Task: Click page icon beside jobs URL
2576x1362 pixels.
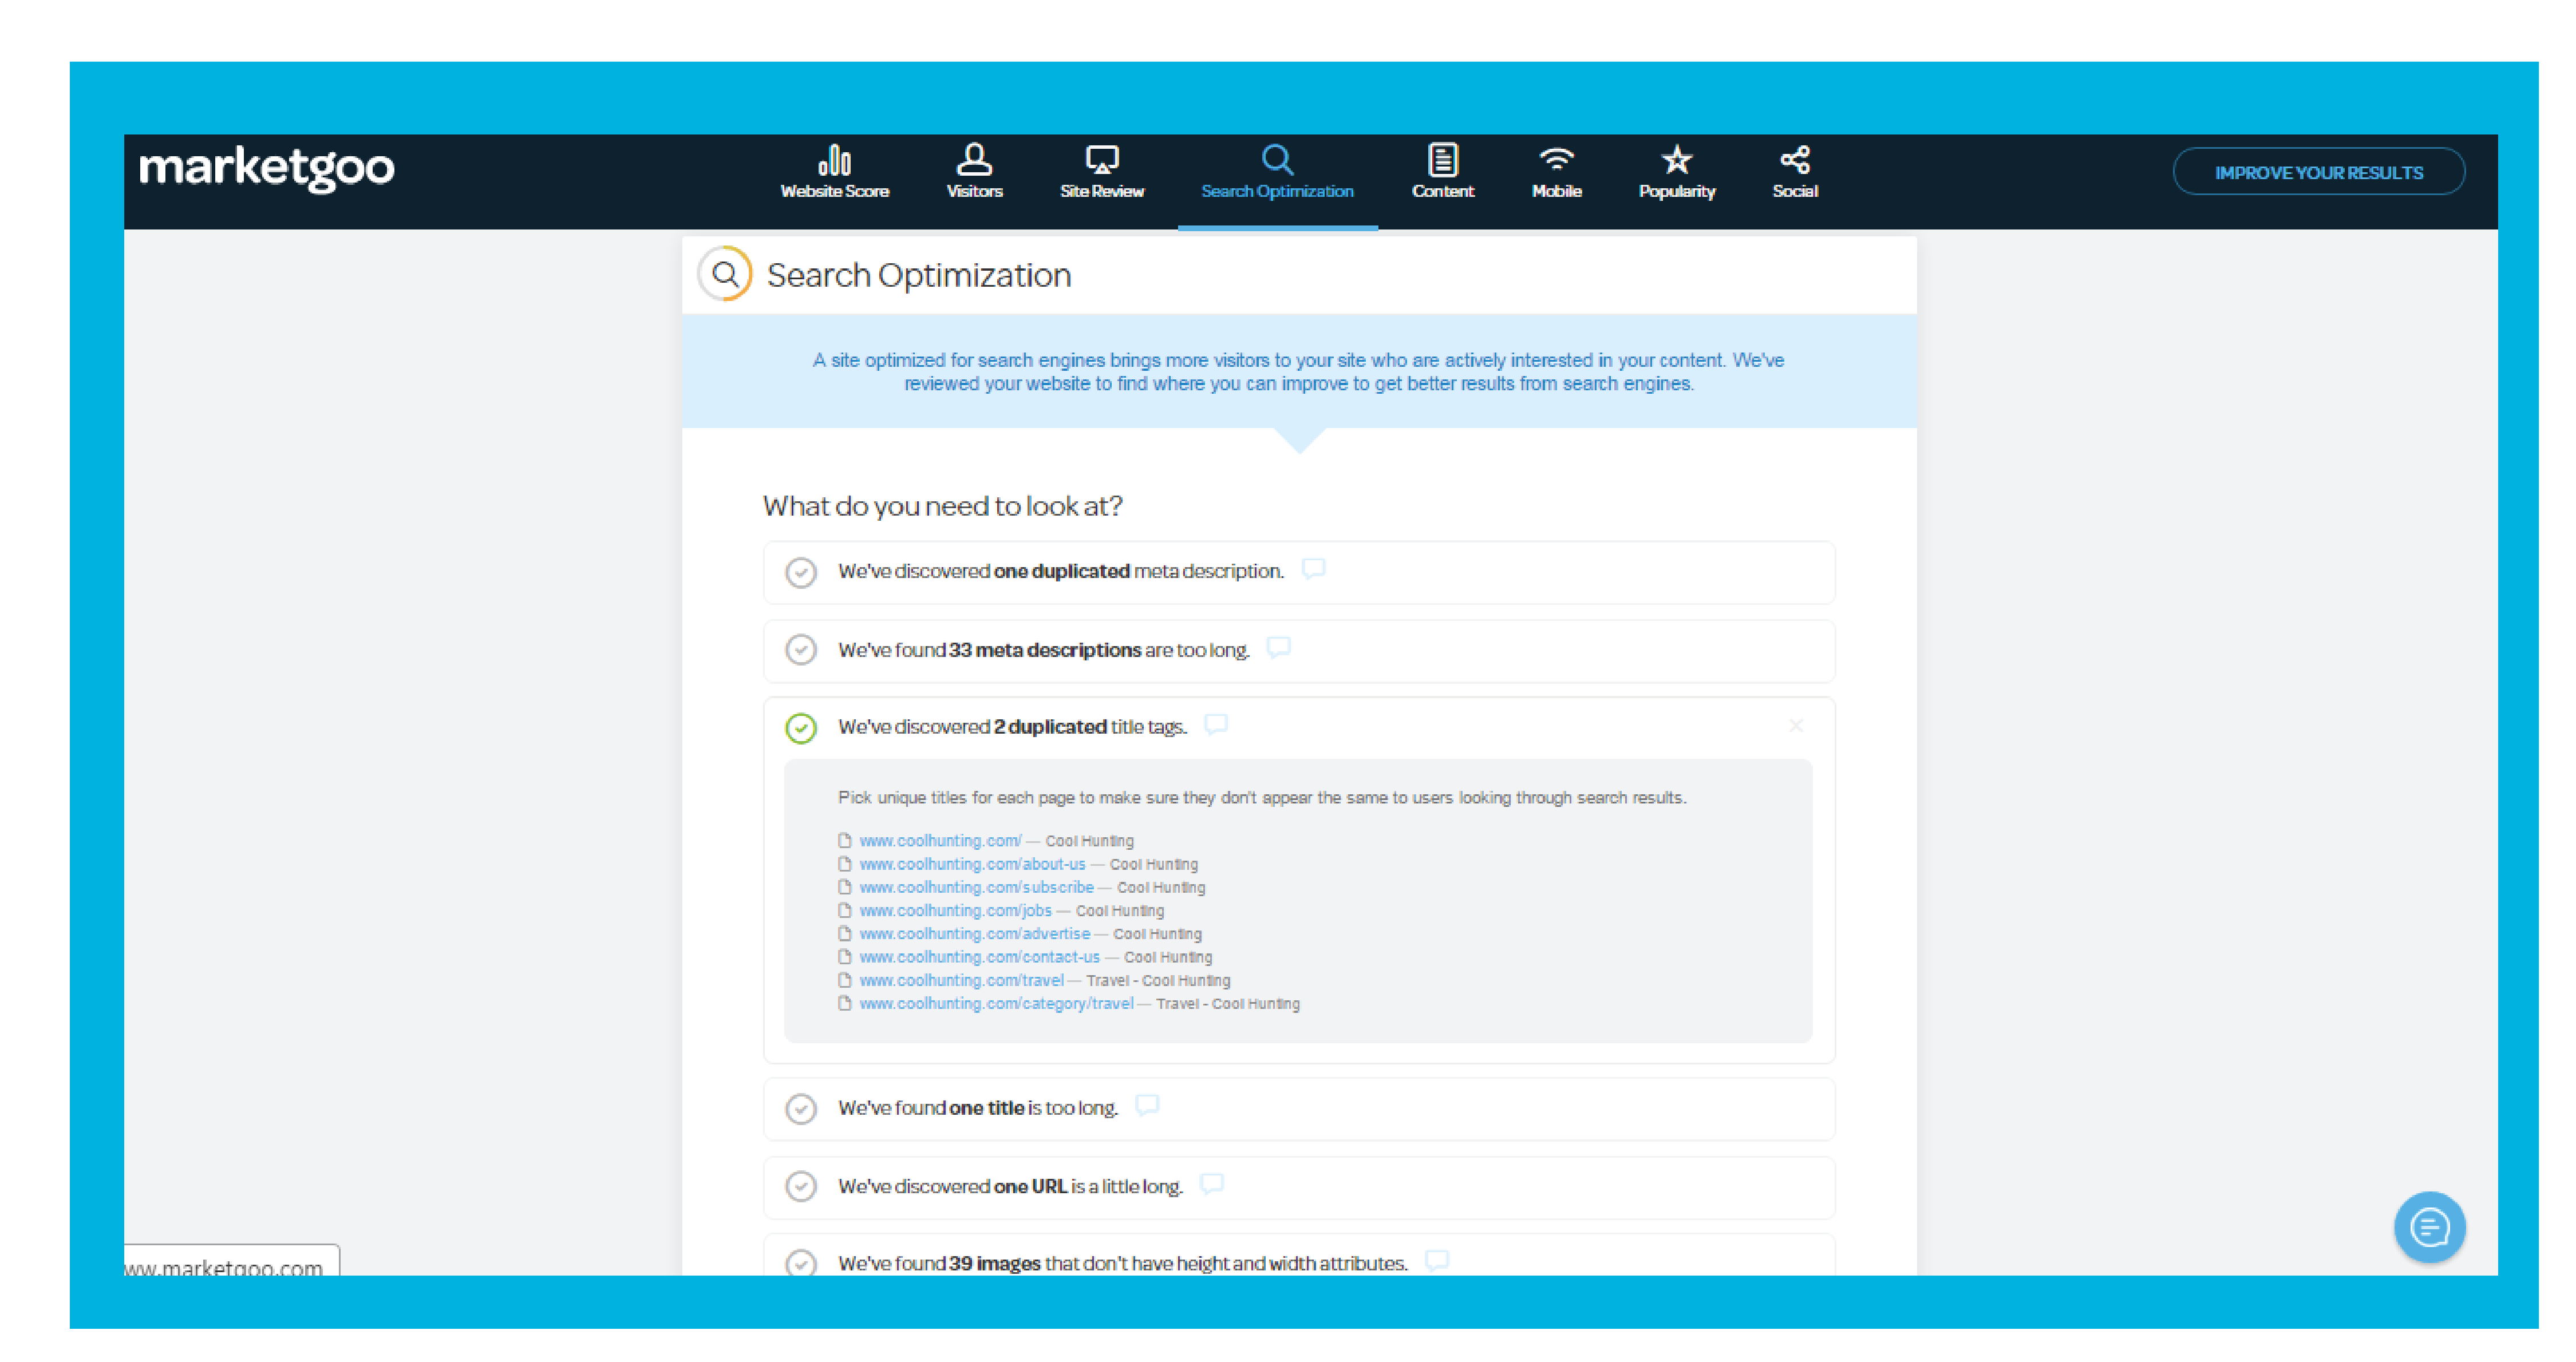Action: point(844,910)
